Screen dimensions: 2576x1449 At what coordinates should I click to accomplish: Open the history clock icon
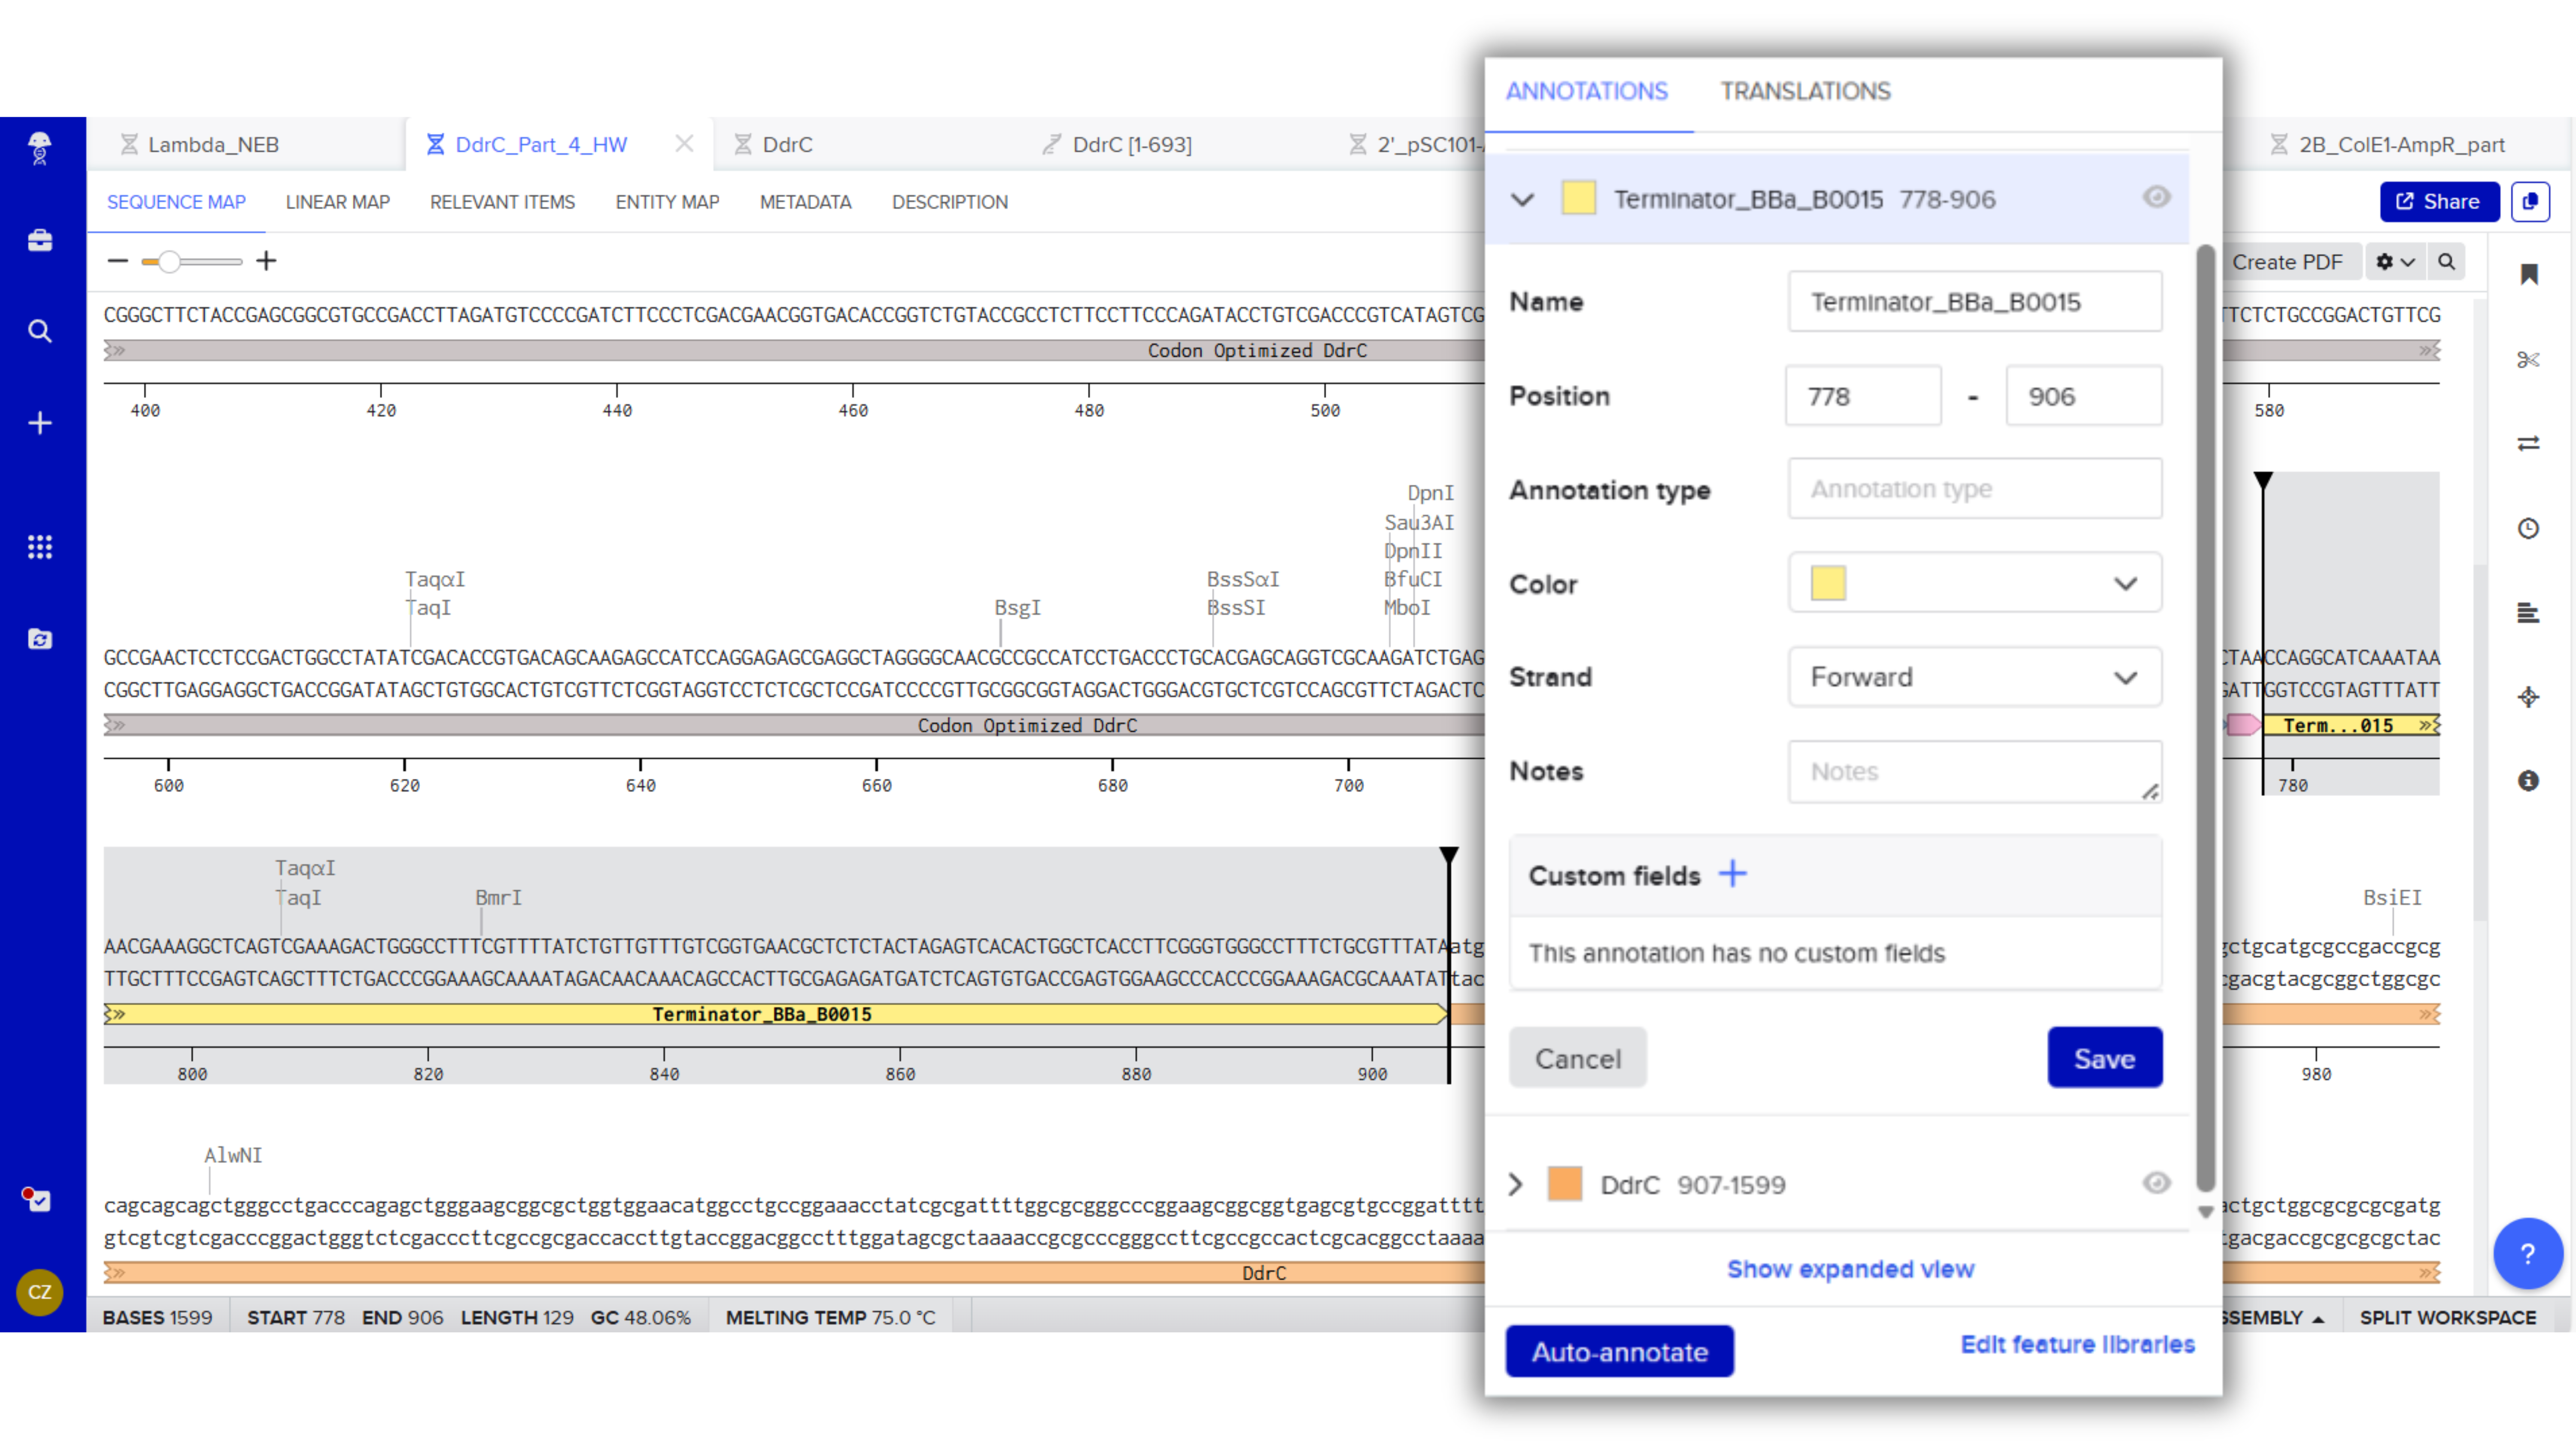(2527, 528)
